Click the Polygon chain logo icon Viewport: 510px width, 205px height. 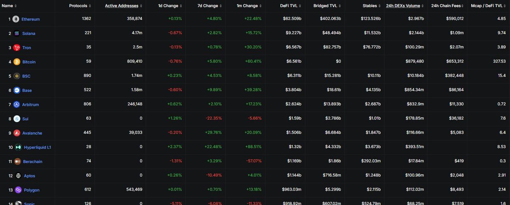coord(18,190)
